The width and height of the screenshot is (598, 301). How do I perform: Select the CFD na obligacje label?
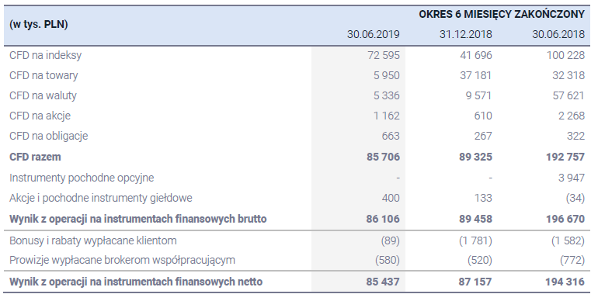click(48, 136)
